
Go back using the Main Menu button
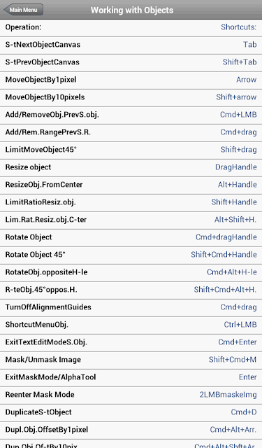[23, 10]
